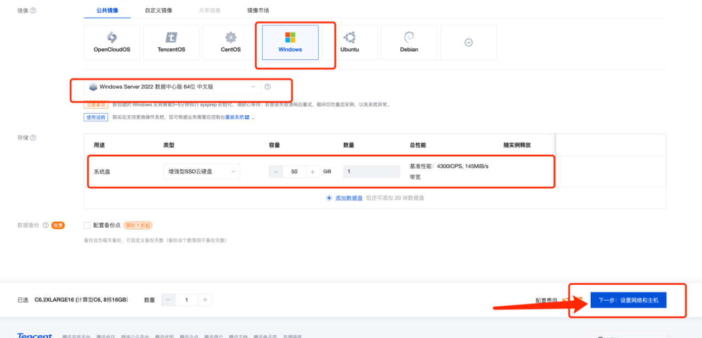Open help icon next to 存储 label

33,138
